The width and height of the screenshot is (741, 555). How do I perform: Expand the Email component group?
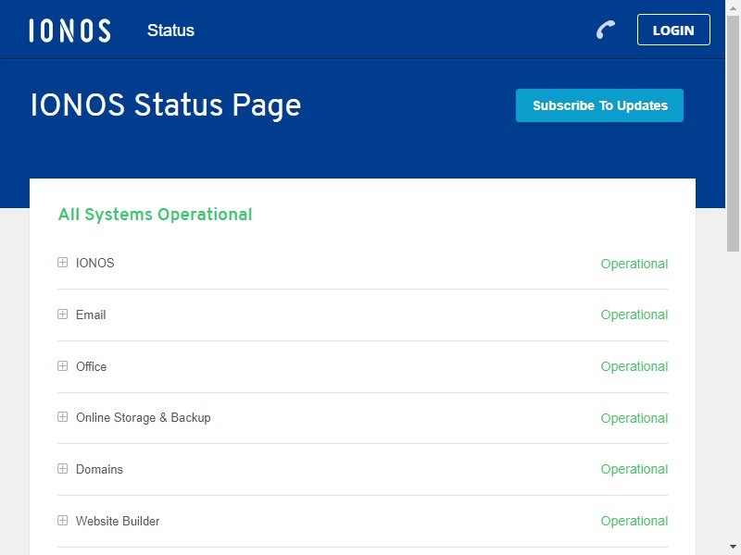pos(62,314)
